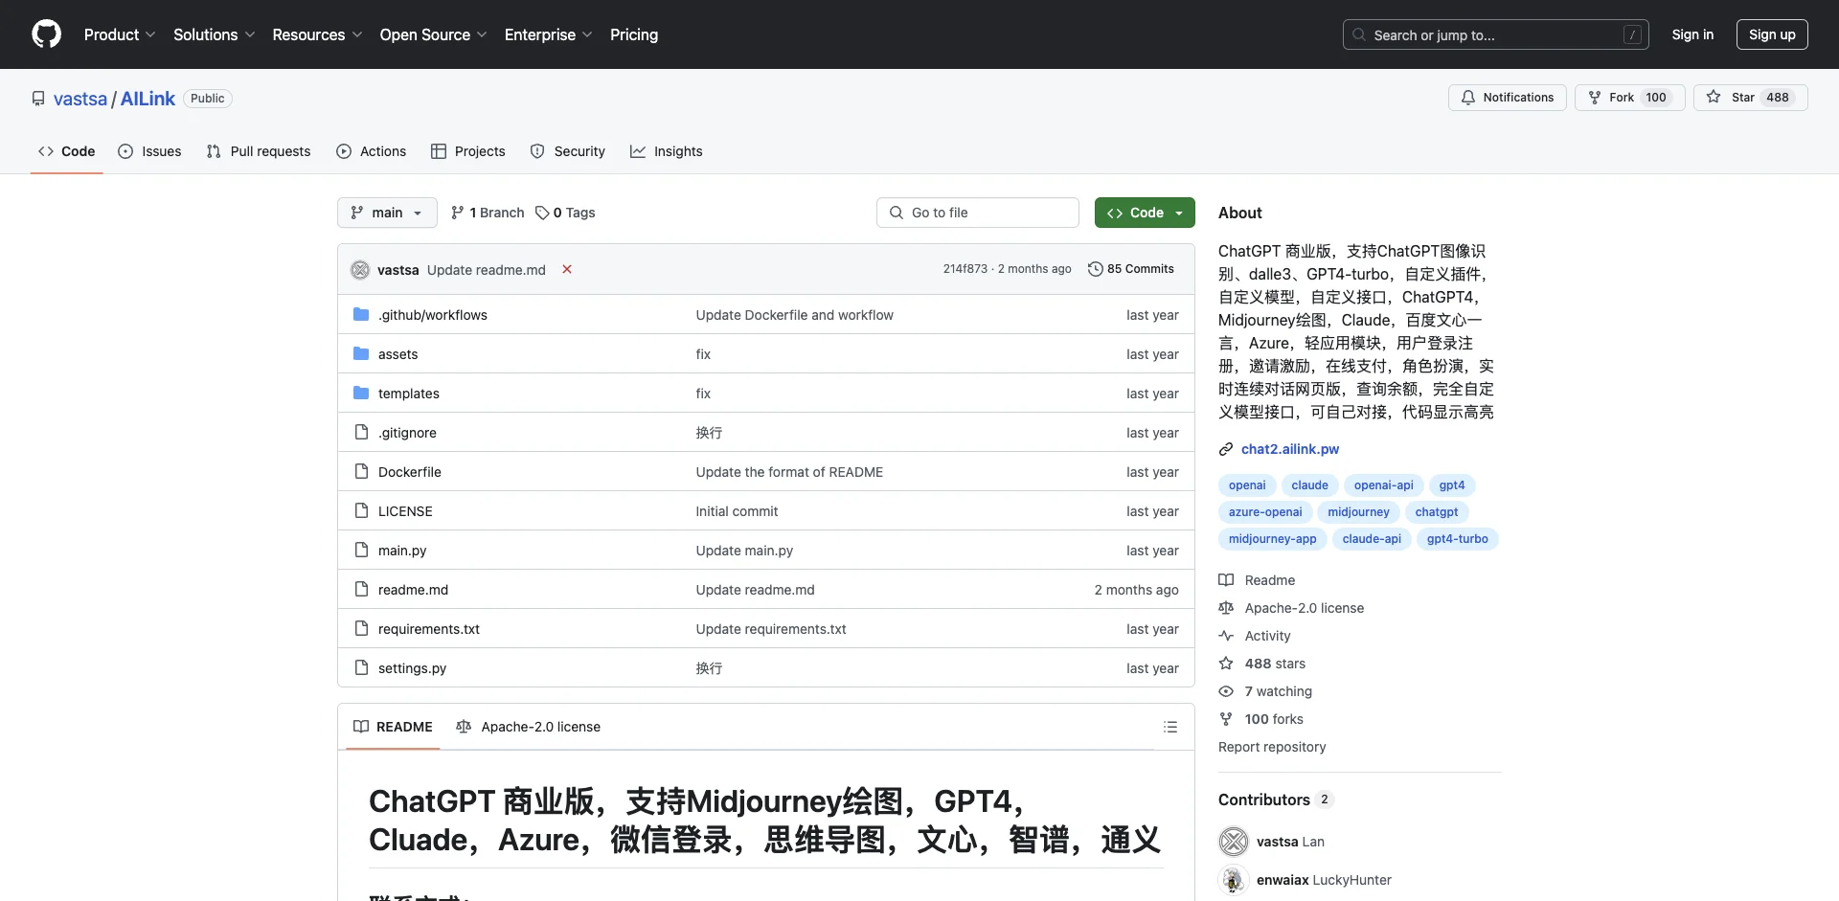Click the Dockerfile file icon

361,471
